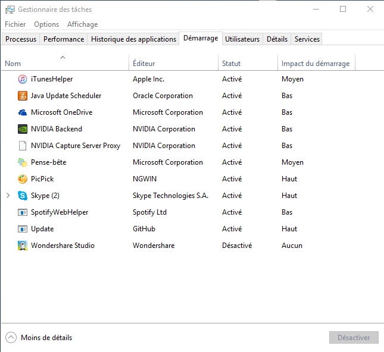Select the NVIDIA Capture Server Proxy entry

pyautogui.click(x=76, y=146)
